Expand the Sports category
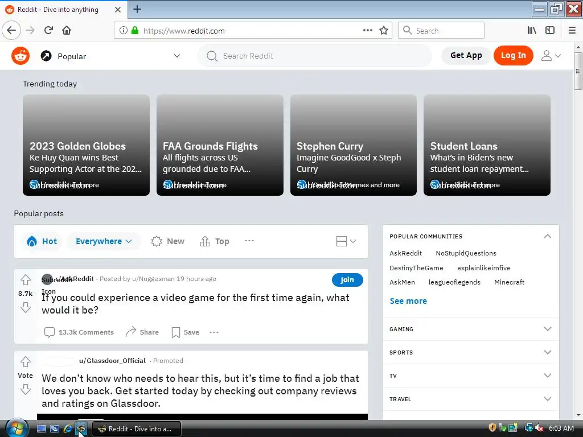The image size is (583, 437). click(x=471, y=352)
